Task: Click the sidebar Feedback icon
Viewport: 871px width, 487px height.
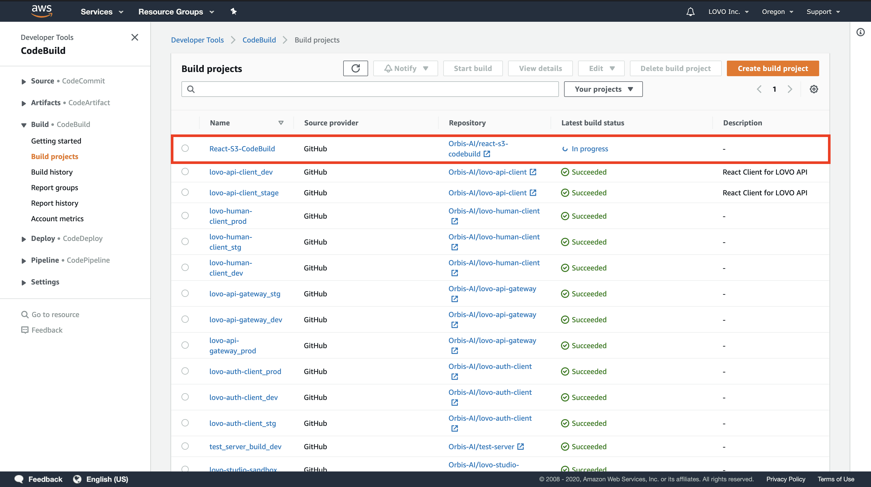Action: [x=25, y=330]
